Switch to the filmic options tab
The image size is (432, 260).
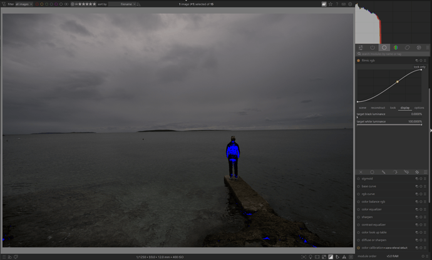click(x=419, y=108)
